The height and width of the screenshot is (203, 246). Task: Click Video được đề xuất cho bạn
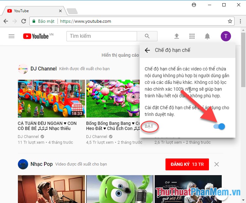pyautogui.click(x=81, y=164)
